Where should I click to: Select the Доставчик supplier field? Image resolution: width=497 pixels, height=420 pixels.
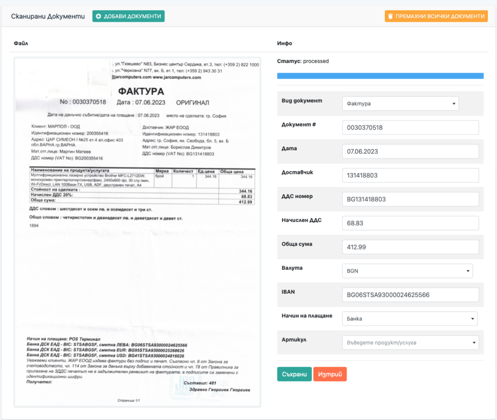pos(410,175)
